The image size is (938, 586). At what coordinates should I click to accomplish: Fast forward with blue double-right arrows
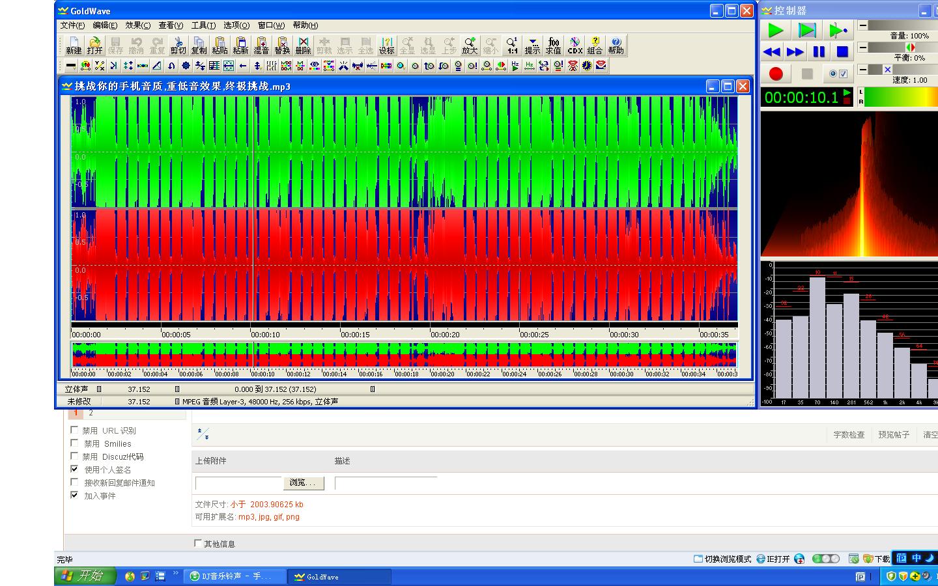point(795,51)
